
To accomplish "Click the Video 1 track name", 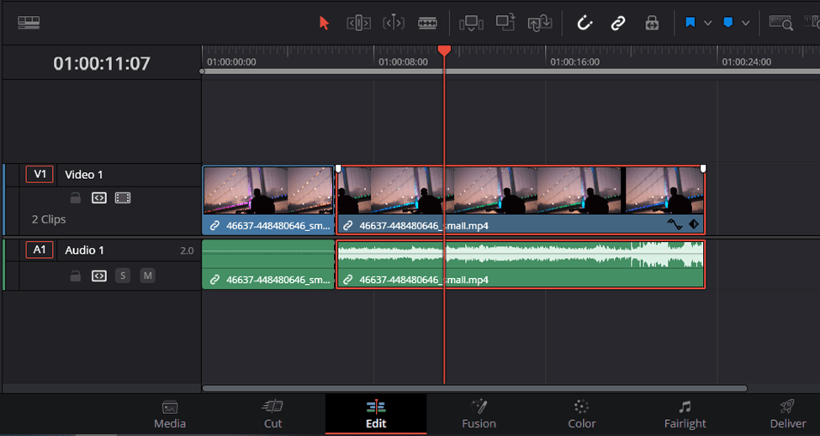I will pos(83,175).
